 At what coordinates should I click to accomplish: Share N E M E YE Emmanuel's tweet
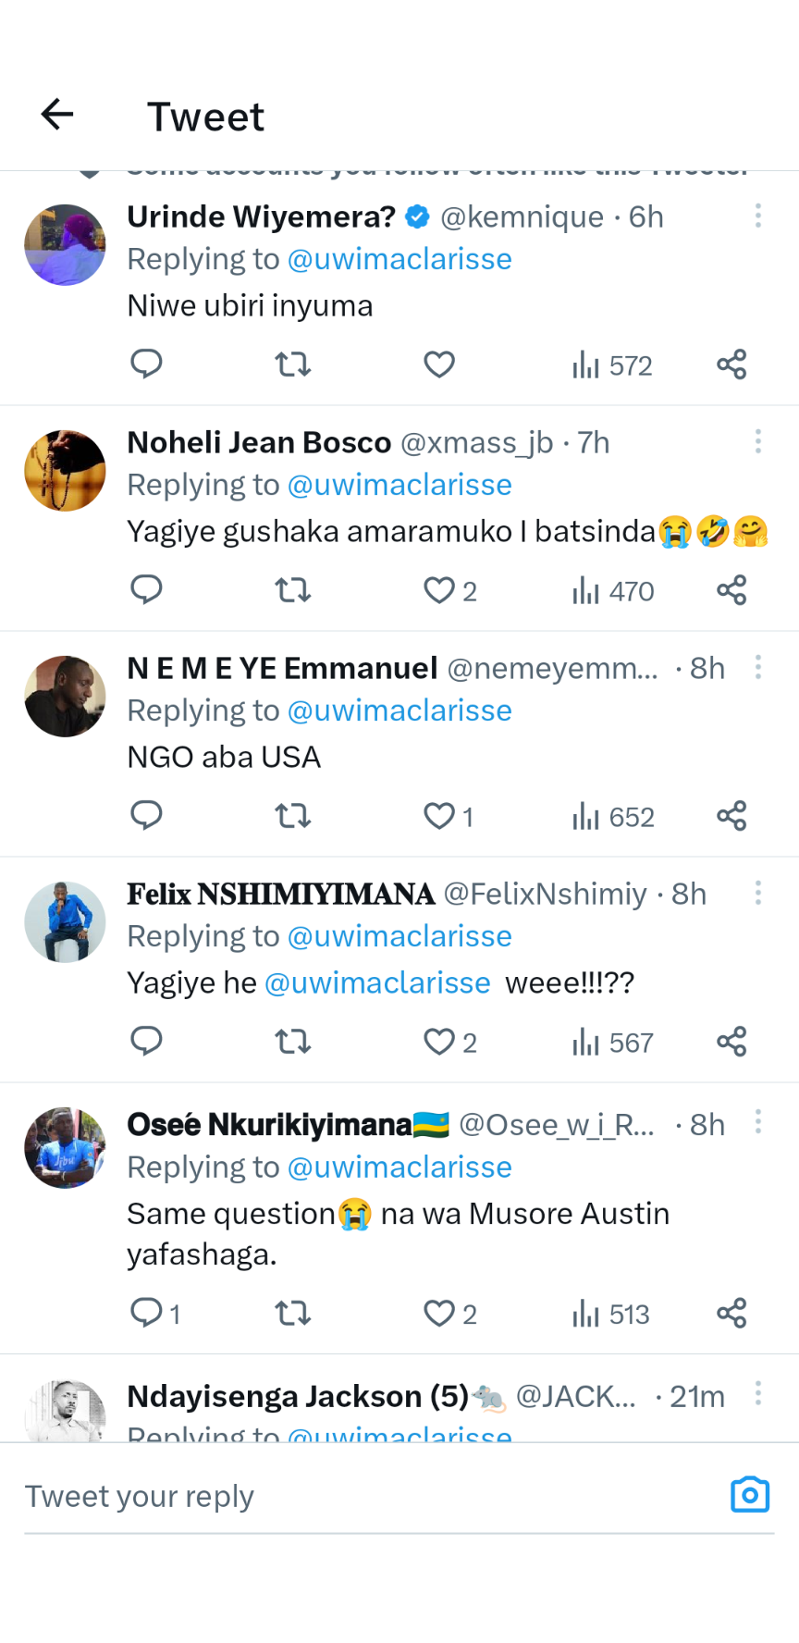point(731,816)
